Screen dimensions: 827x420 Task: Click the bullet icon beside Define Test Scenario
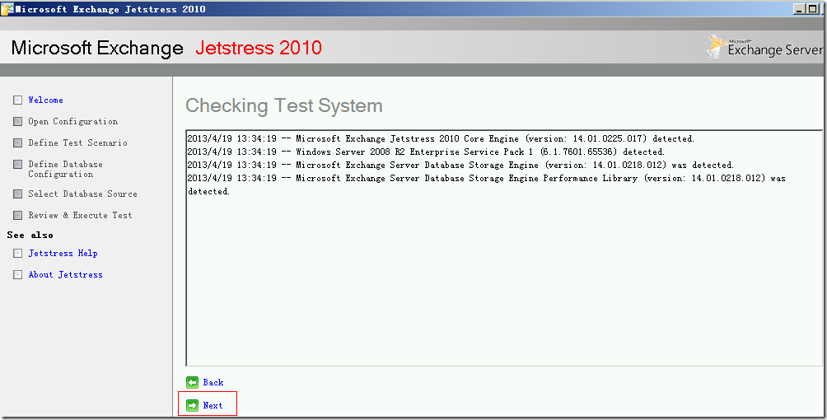(18, 143)
